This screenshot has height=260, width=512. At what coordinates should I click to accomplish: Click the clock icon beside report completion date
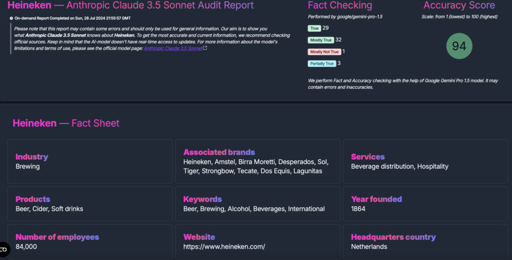pos(11,18)
